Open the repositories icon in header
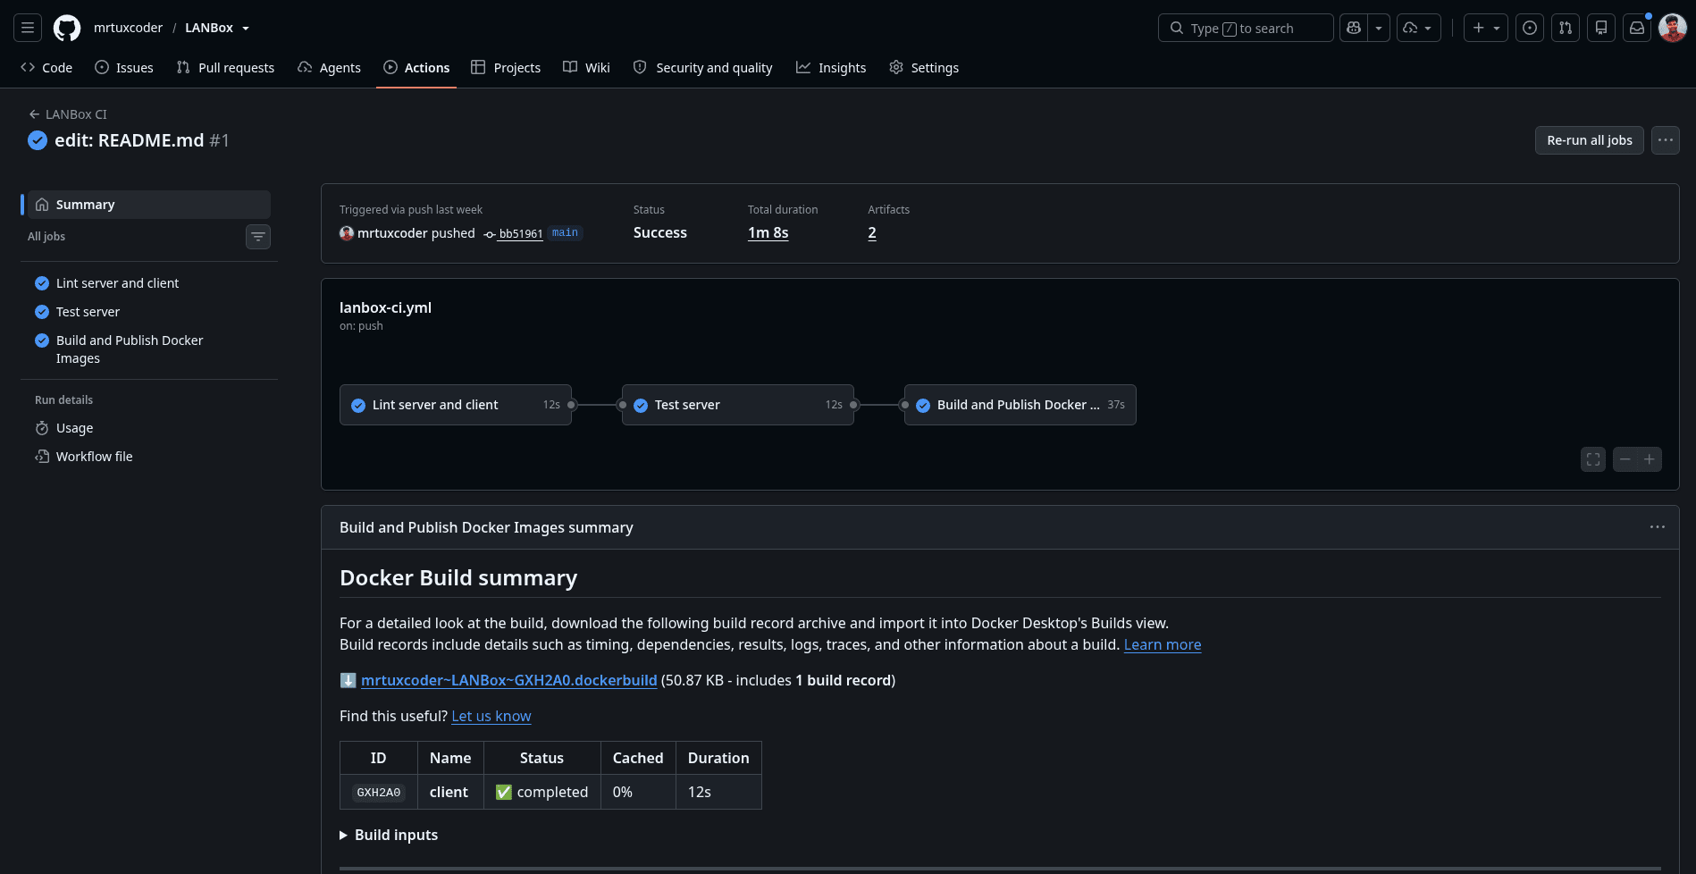This screenshot has width=1696, height=874. pyautogui.click(x=1601, y=28)
